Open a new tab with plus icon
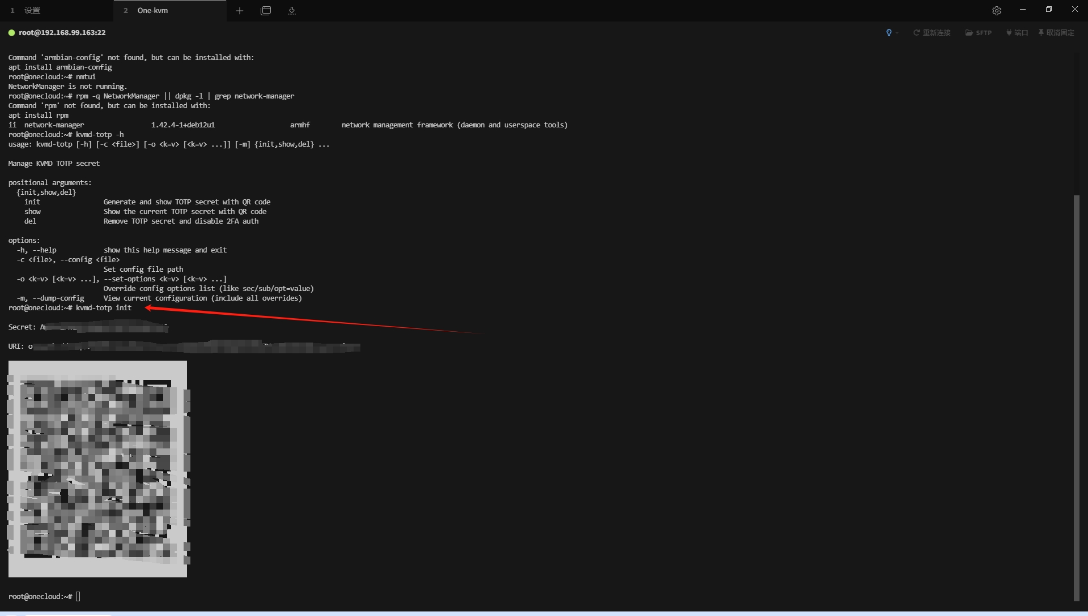The height and width of the screenshot is (616, 1088). tap(240, 11)
